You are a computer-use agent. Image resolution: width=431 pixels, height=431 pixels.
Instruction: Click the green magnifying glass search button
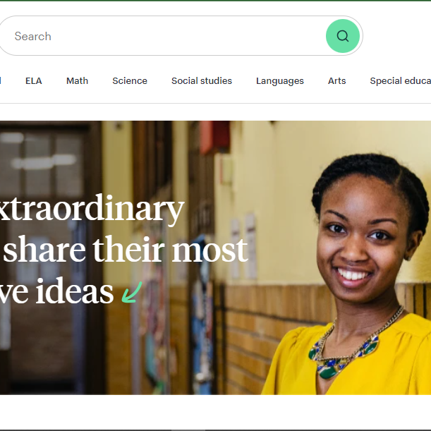coord(343,36)
